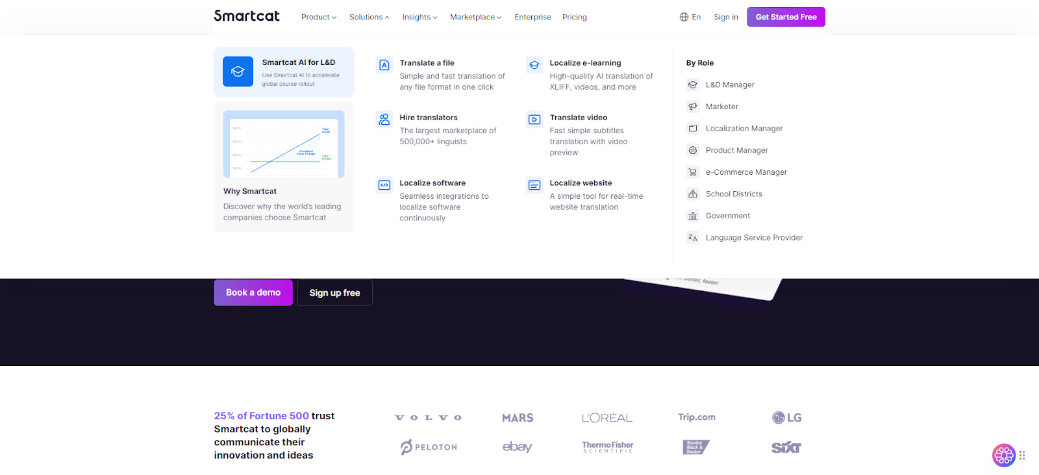The height and width of the screenshot is (475, 1039).
Task: Click the Sign in link
Action: tap(726, 17)
